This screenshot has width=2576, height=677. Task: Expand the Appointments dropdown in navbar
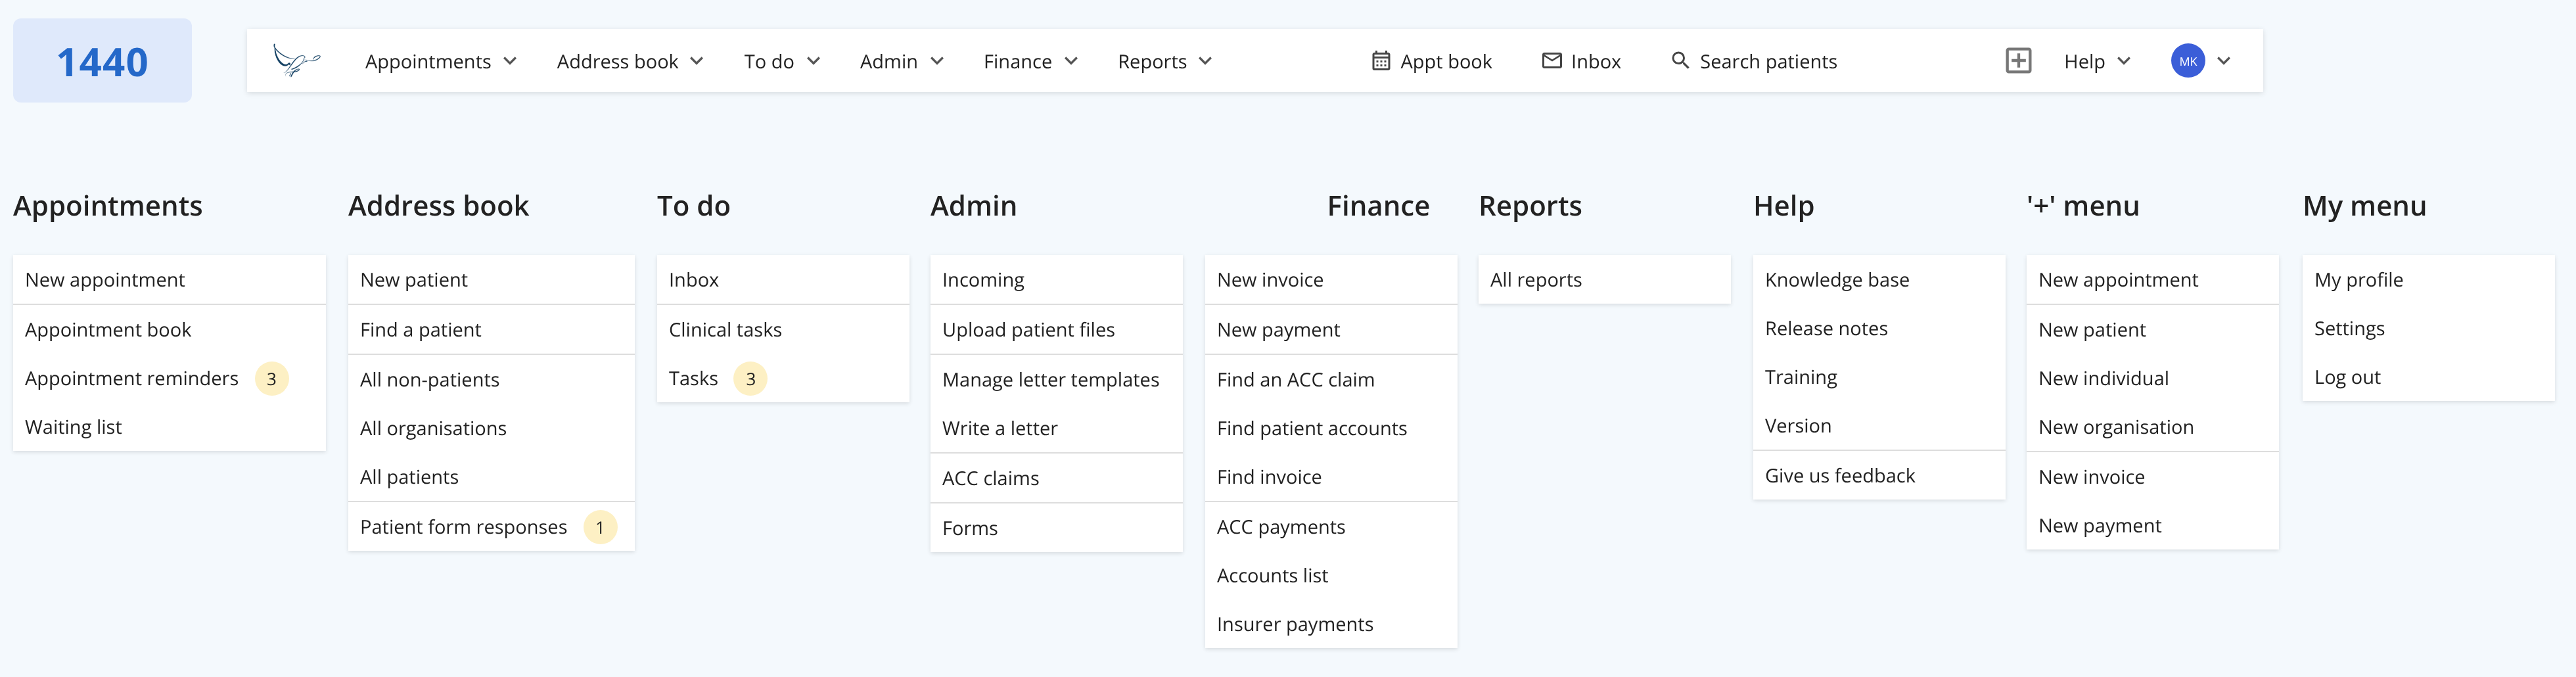tap(440, 62)
